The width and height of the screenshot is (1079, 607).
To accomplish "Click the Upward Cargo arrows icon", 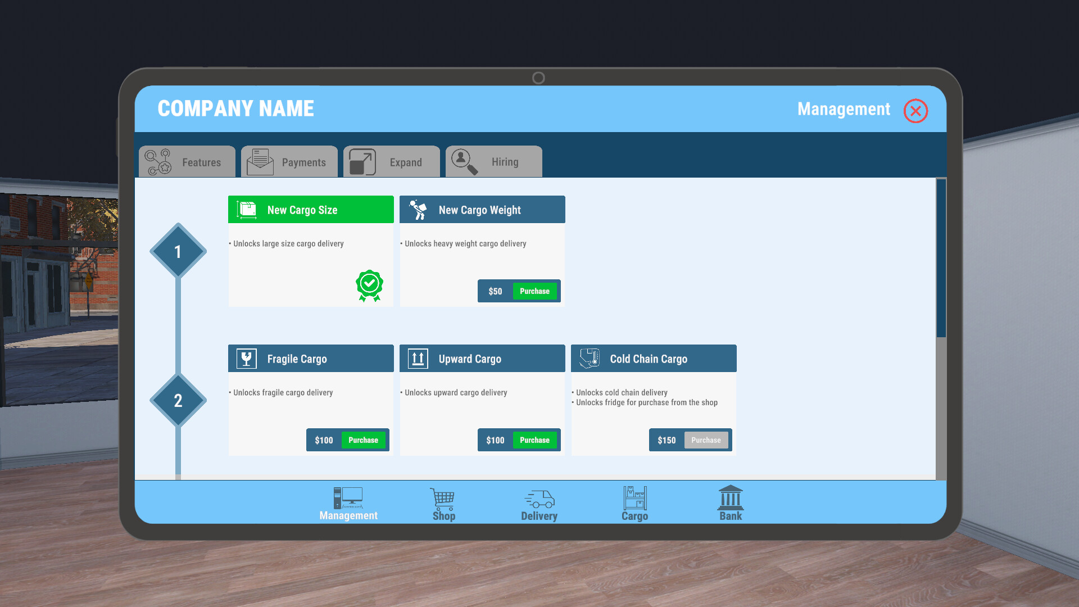I will tap(418, 359).
